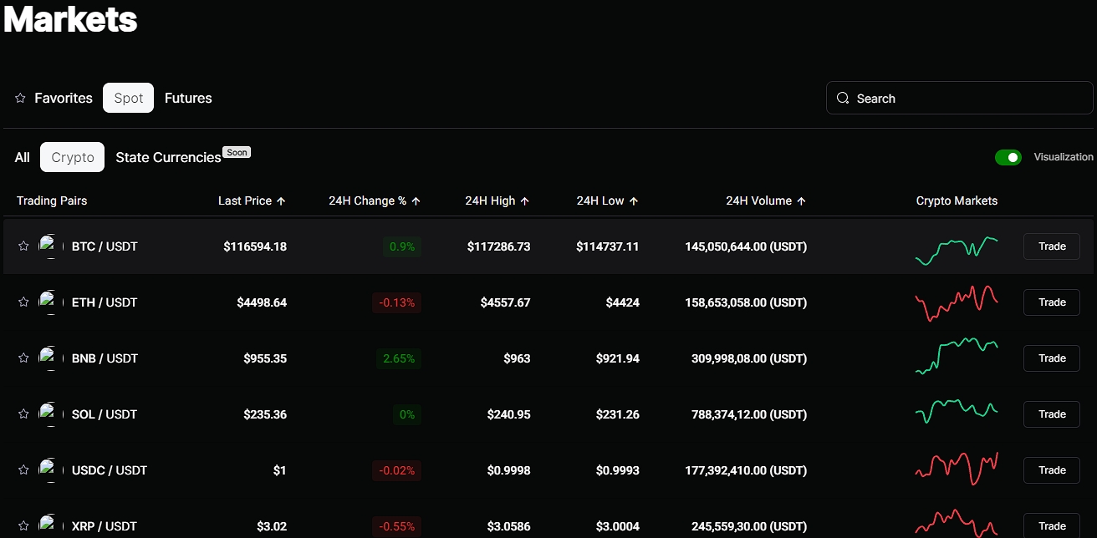Image resolution: width=1097 pixels, height=538 pixels.
Task: Click the SOL coin logo icon
Action: pyautogui.click(x=51, y=414)
